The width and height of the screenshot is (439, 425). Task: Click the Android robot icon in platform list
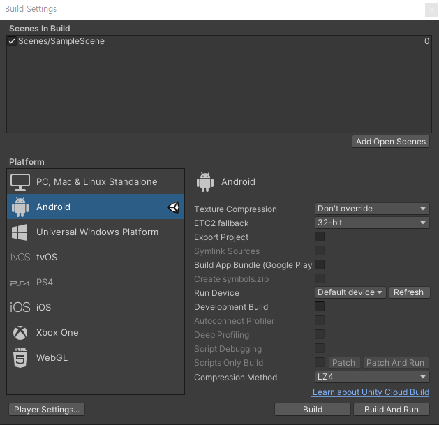click(20, 207)
